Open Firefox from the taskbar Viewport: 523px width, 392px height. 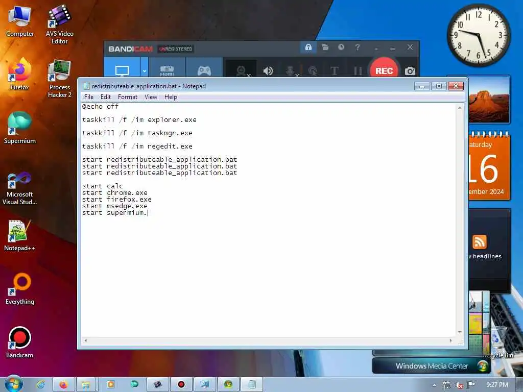point(63,385)
